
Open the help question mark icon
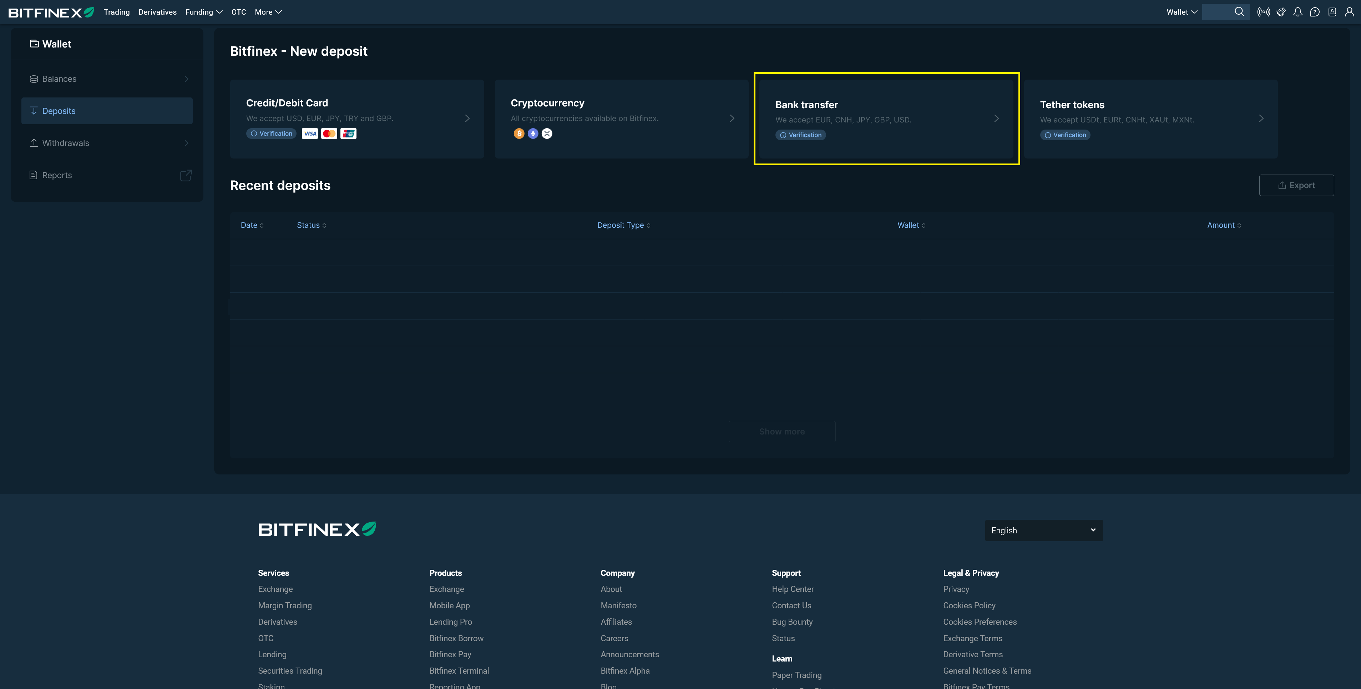click(1315, 12)
